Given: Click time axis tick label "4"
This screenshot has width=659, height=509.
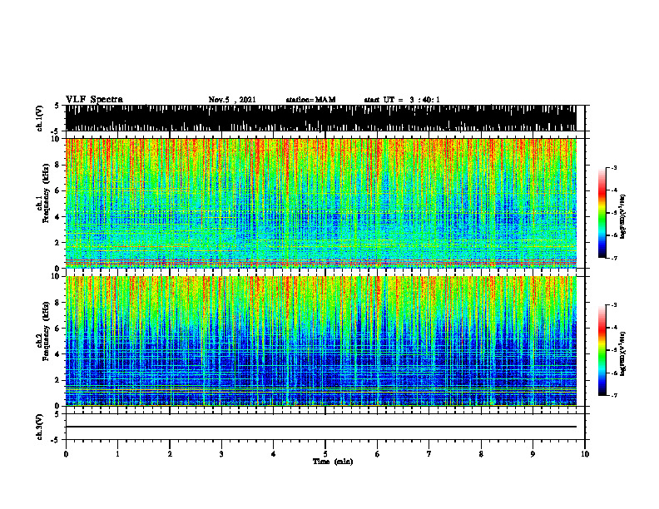Looking at the screenshot, I should [x=274, y=454].
